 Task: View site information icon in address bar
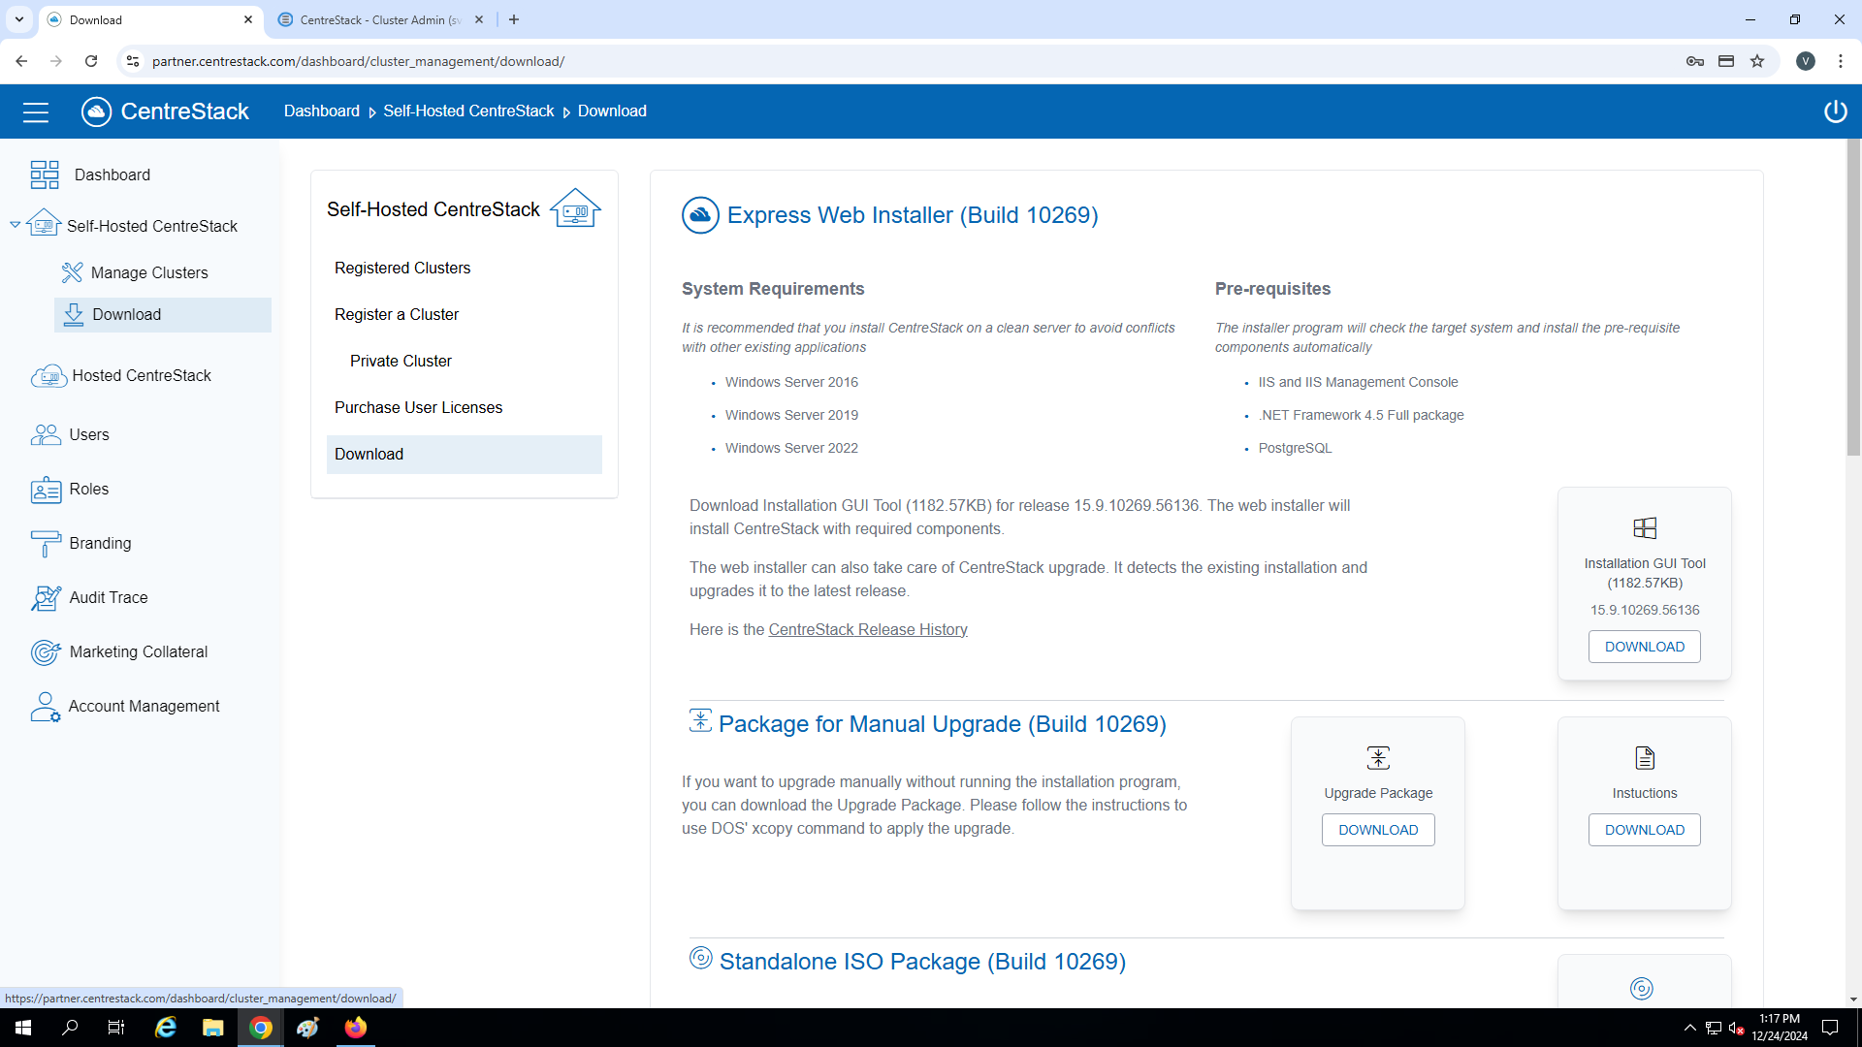133,61
